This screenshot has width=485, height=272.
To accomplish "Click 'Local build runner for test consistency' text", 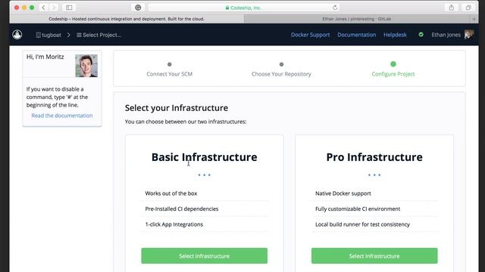I will point(362,224).
